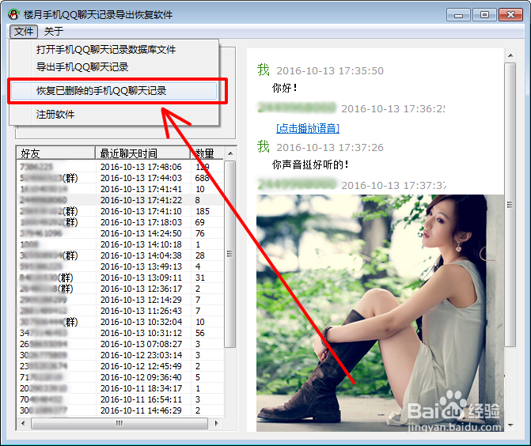
Task: Click the 点击播放语音 link
Action: click(x=308, y=128)
